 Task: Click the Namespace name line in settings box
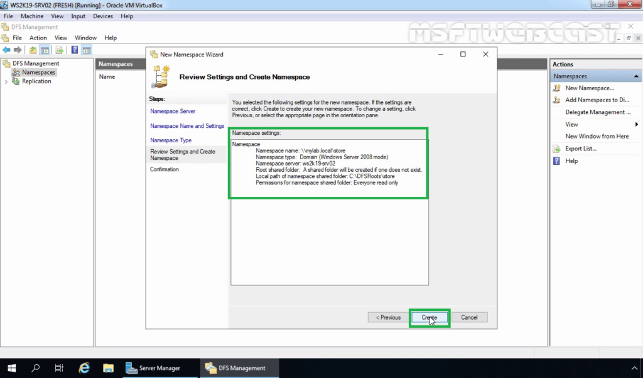click(x=301, y=150)
